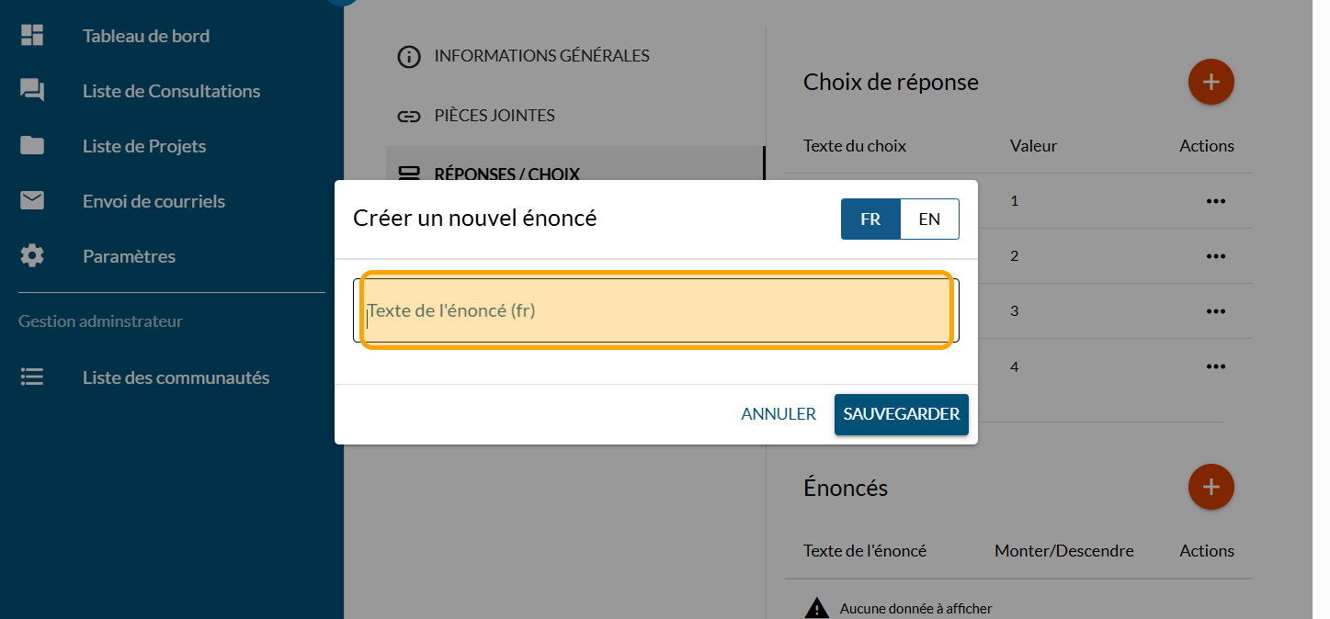The image size is (1330, 619).
Task: Select the FR language toggle
Action: pos(870,219)
